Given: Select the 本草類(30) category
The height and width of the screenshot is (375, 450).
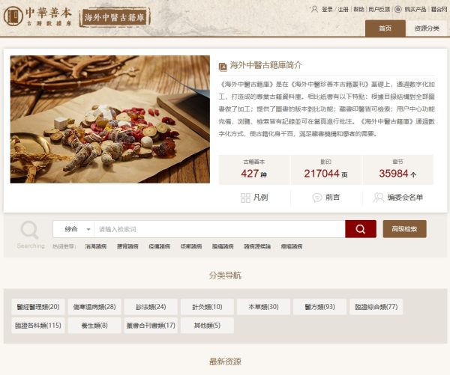Looking at the screenshot, I should [263, 307].
